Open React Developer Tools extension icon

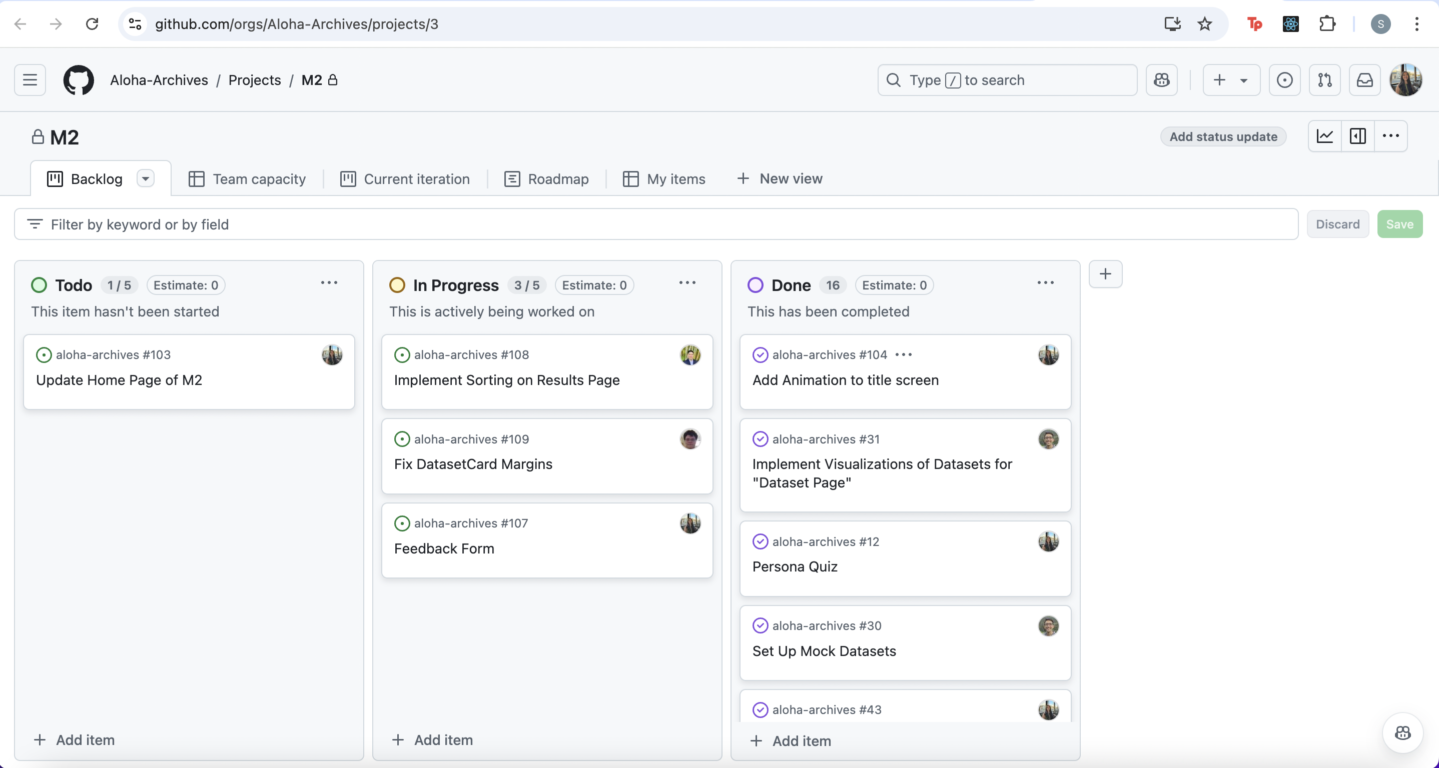pos(1290,24)
